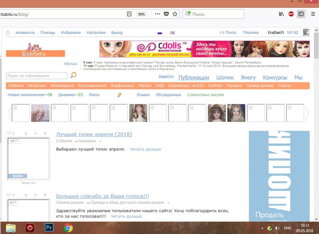Click the pencil write-post icon
This screenshot has width=319, height=234.
(x=120, y=95)
